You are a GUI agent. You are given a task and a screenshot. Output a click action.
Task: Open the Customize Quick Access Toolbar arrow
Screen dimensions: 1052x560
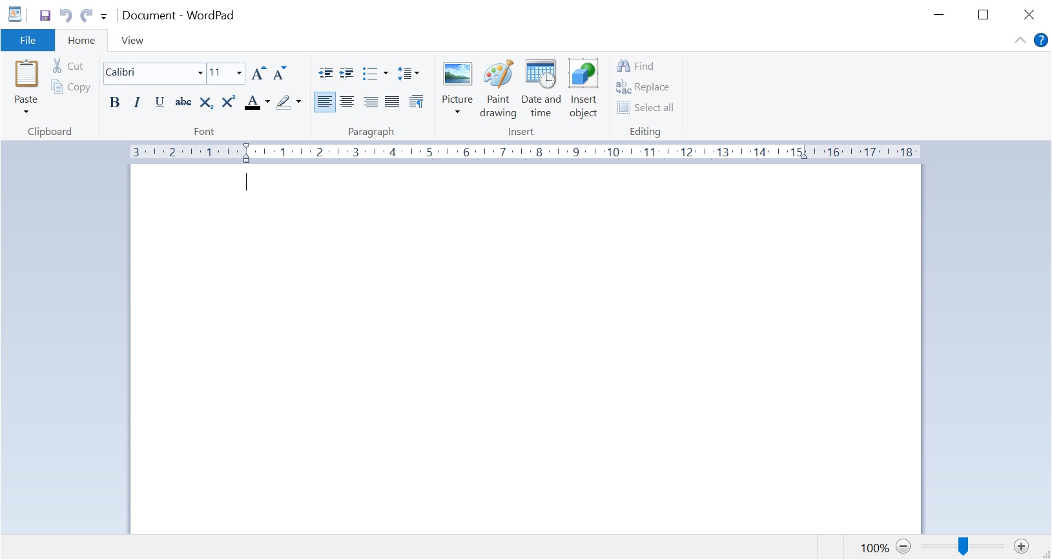point(103,17)
